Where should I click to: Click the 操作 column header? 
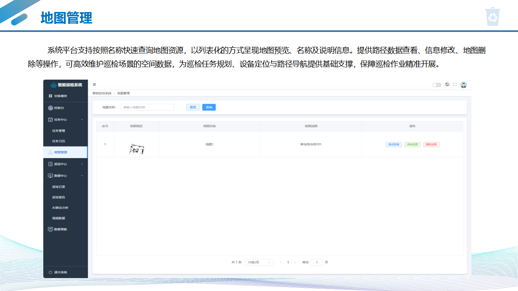pos(412,126)
